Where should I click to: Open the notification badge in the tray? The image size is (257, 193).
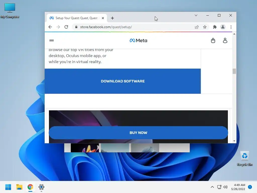click(250, 187)
